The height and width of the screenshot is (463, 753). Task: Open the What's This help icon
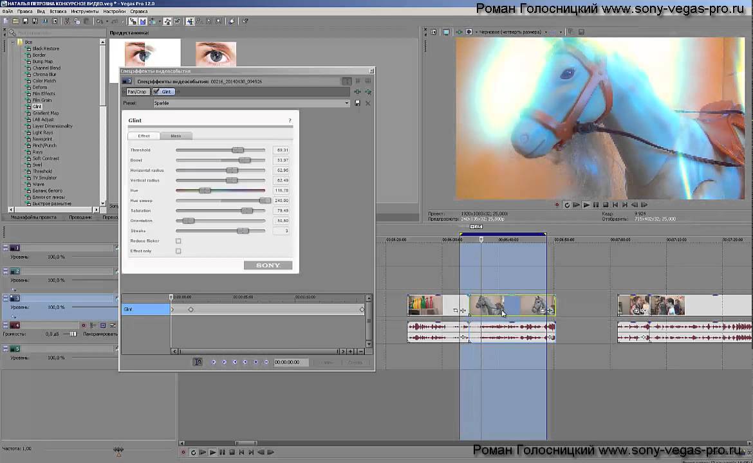245,21
